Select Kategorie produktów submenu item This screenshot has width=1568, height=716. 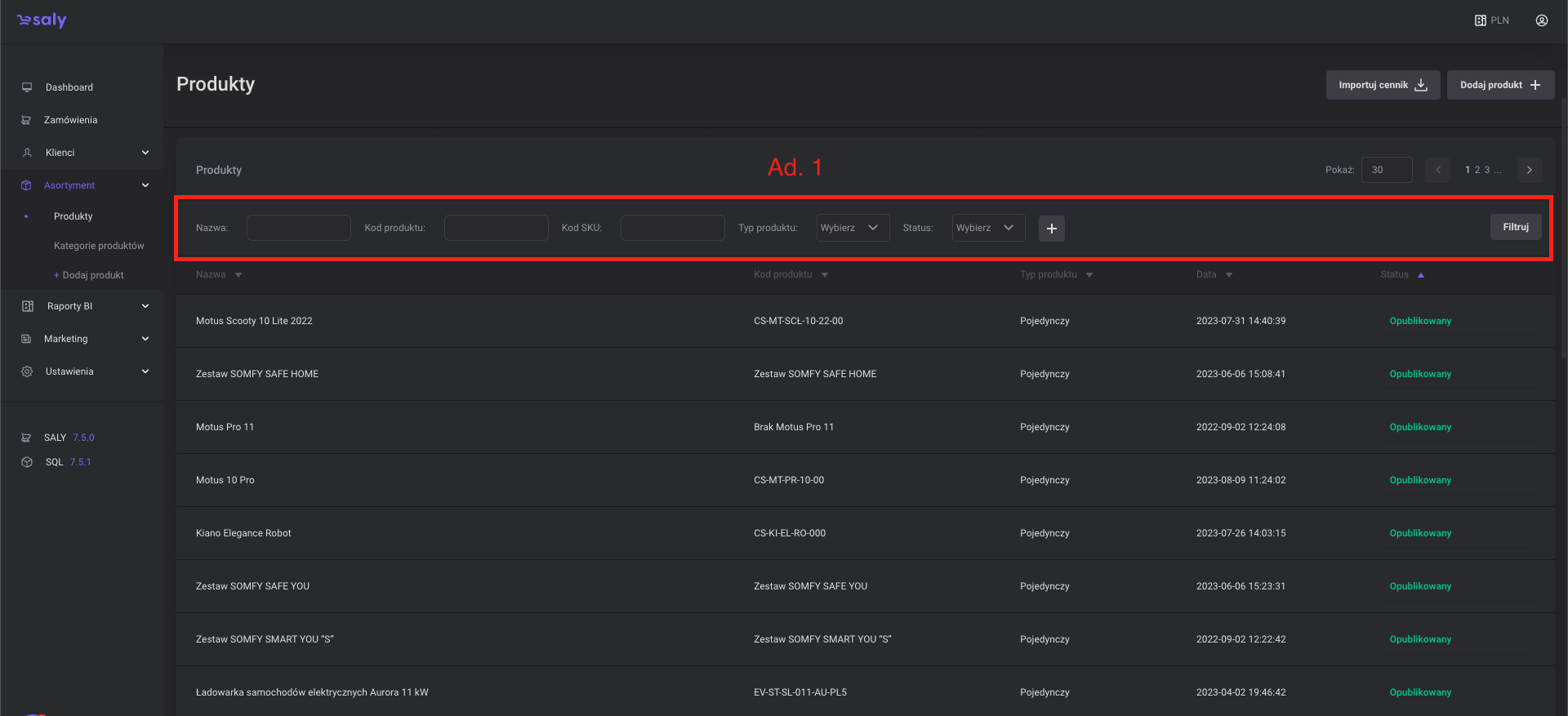99,246
